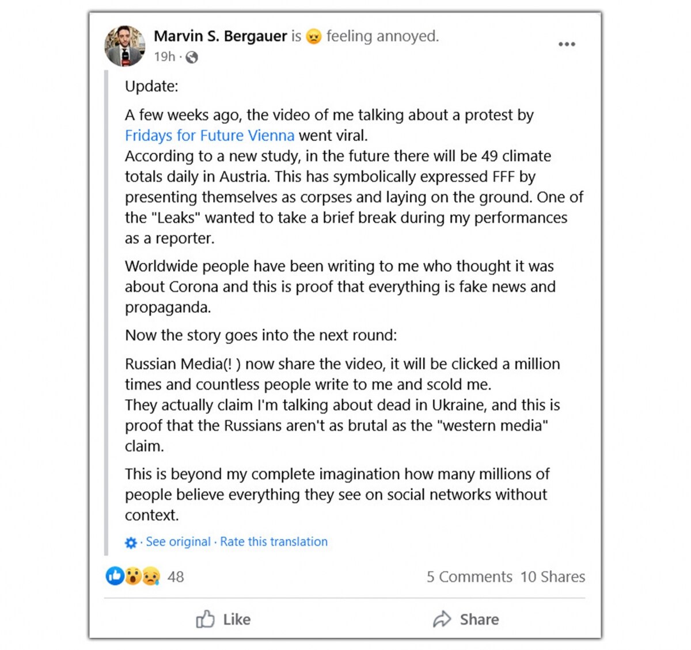Click the 19h post timestamp
Image resolution: width=691 pixels, height=650 pixels.
point(164,57)
